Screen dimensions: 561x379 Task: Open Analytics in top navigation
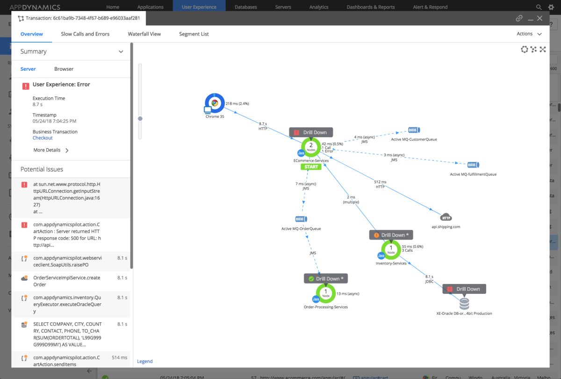[x=319, y=7]
